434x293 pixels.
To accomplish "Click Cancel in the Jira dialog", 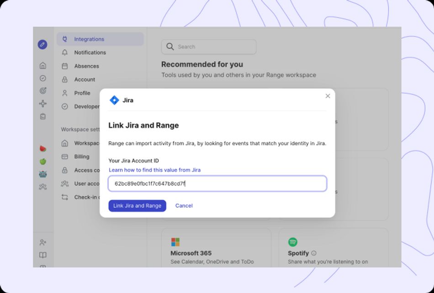I will [x=184, y=206].
